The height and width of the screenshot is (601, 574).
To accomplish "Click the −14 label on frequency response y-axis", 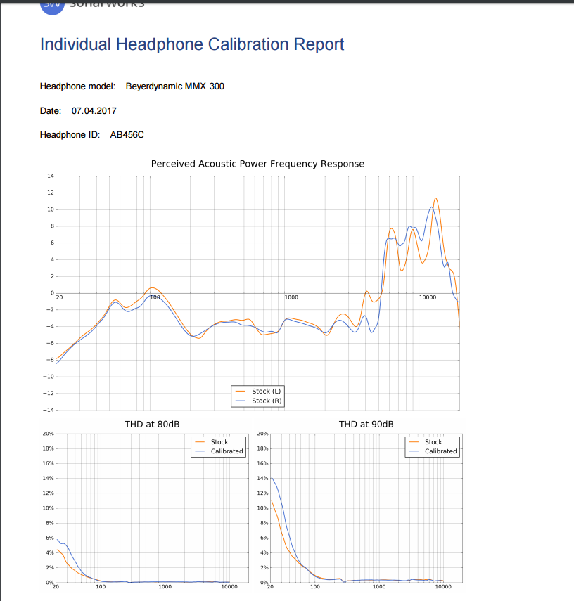I will tap(49, 410).
